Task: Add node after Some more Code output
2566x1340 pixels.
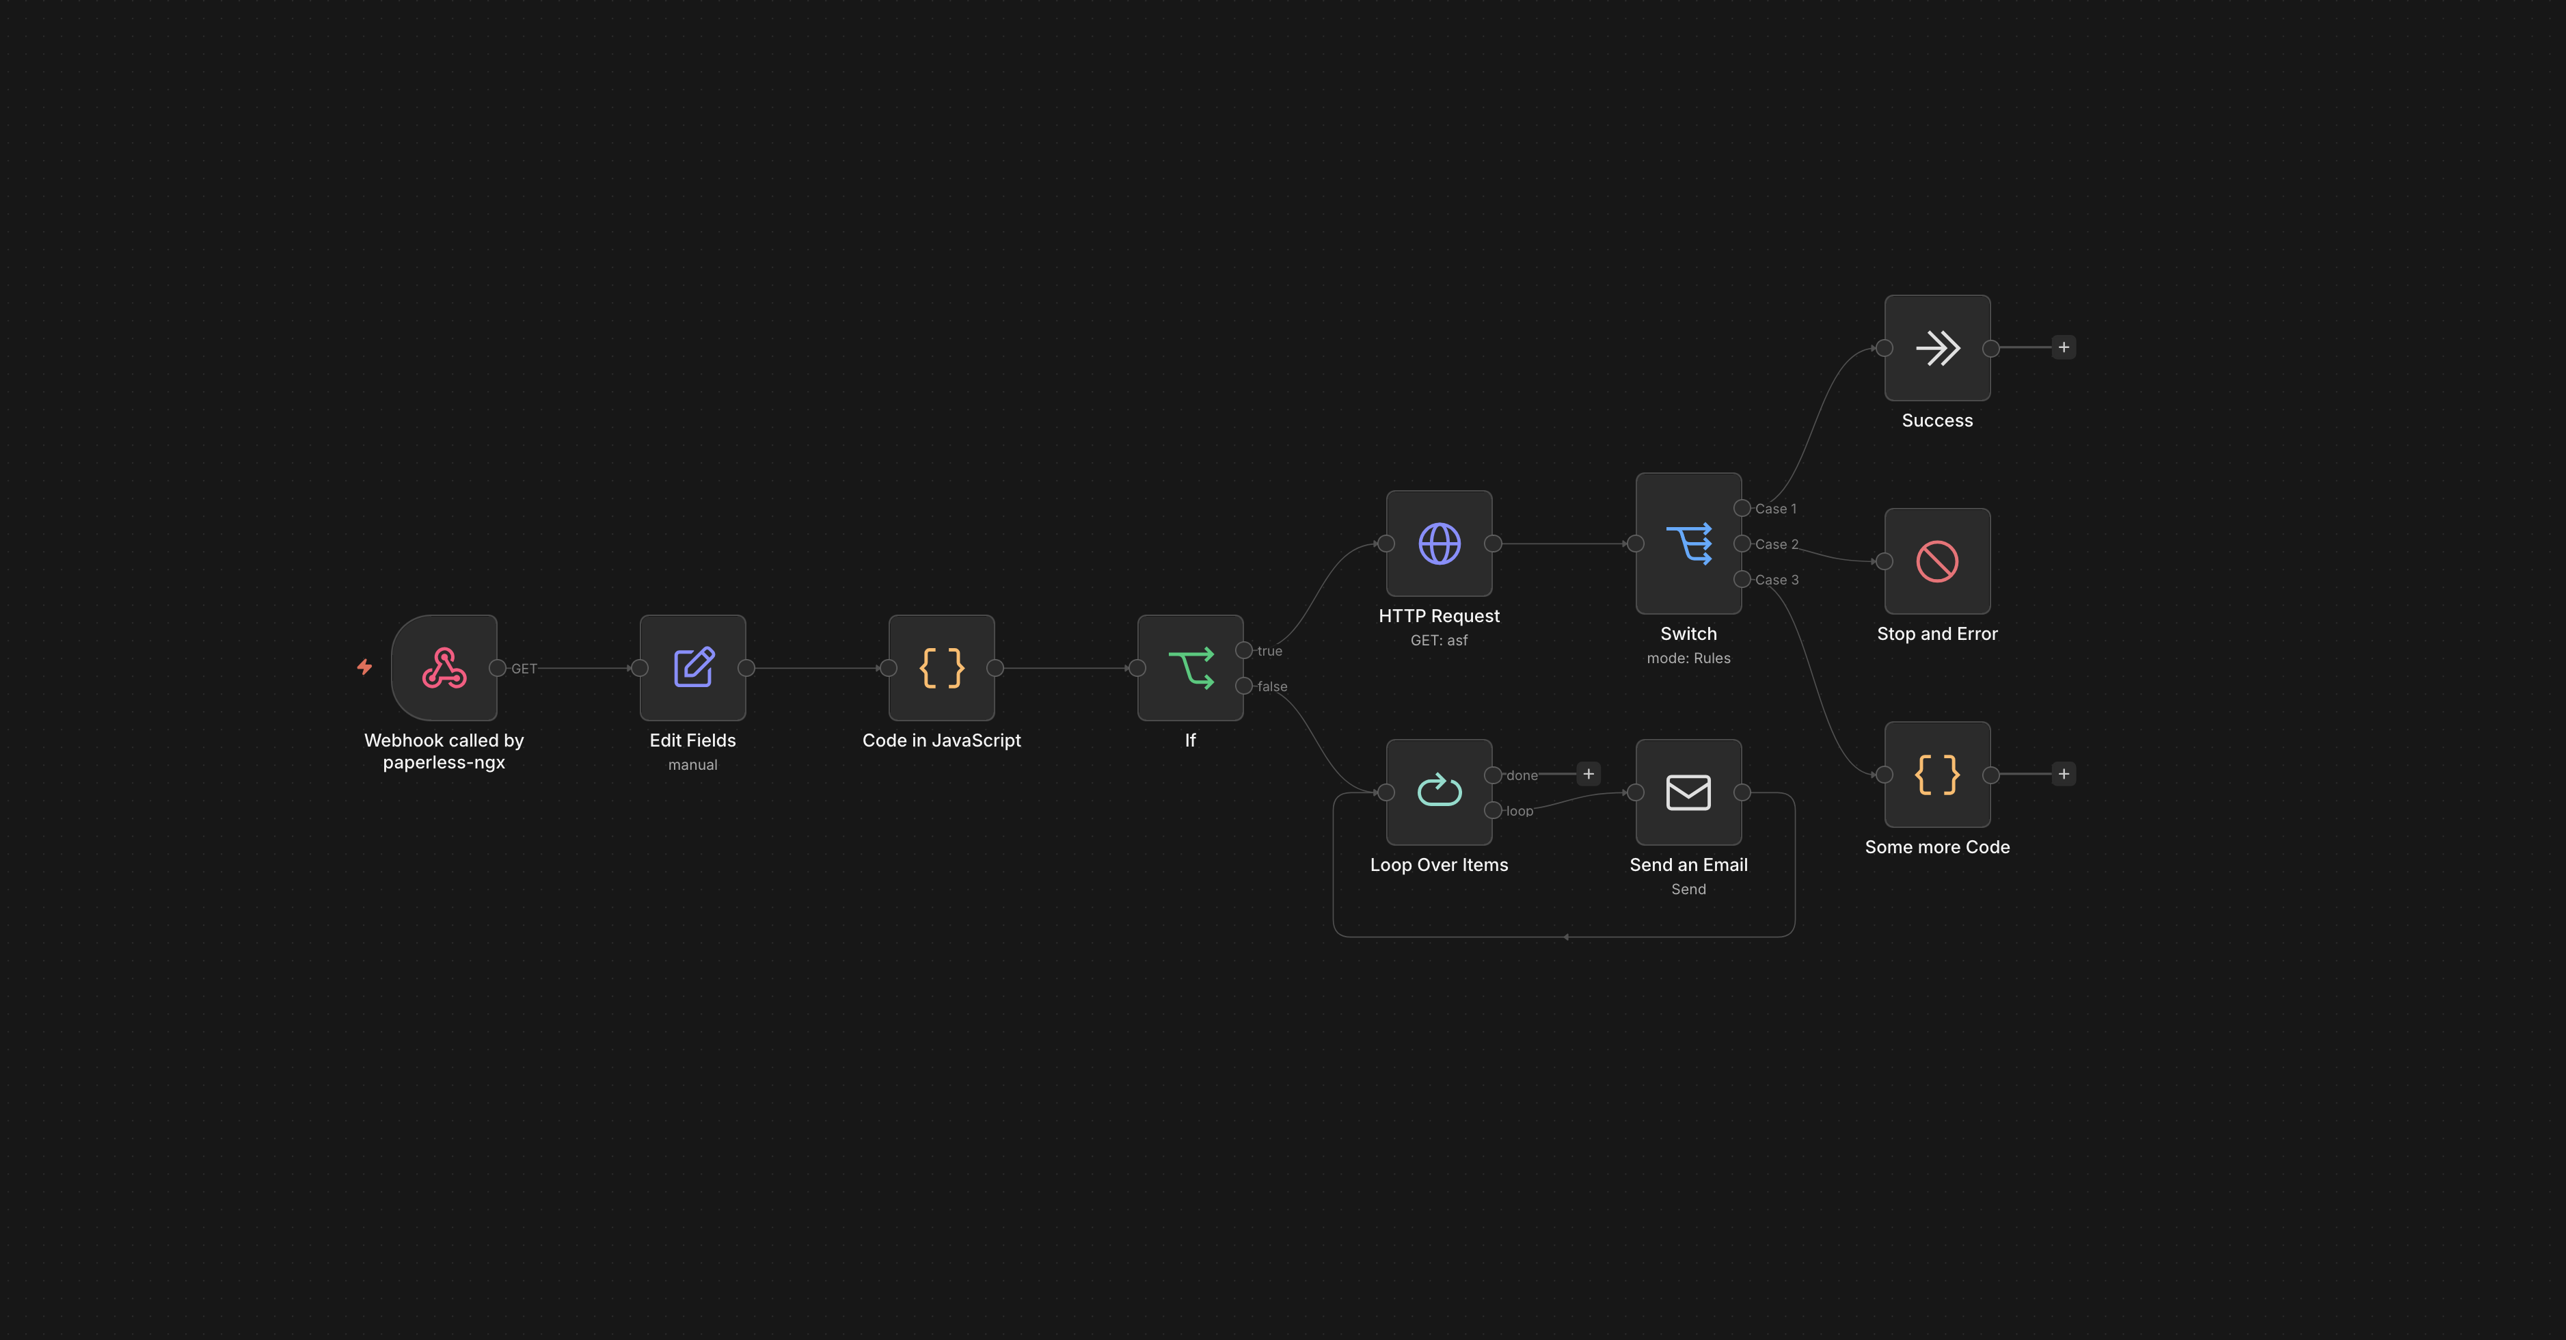Action: [x=2064, y=774]
